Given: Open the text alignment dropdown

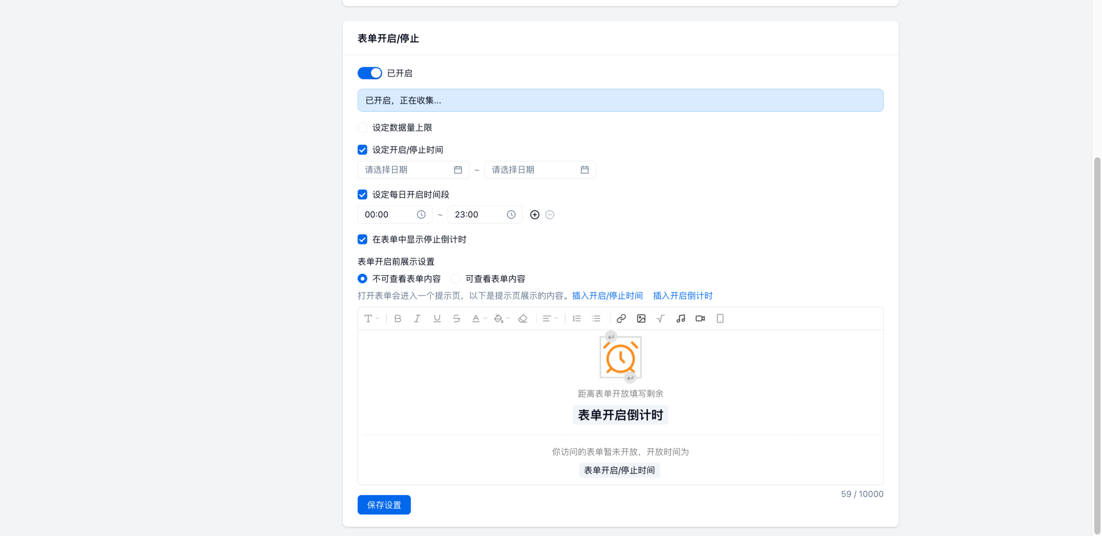Looking at the screenshot, I should [550, 318].
